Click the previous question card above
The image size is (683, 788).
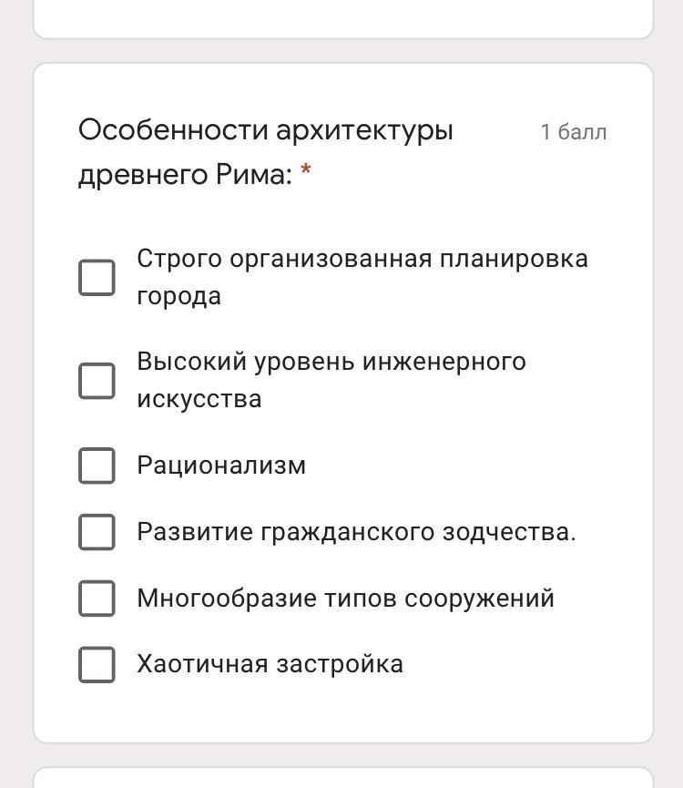[x=343, y=18]
